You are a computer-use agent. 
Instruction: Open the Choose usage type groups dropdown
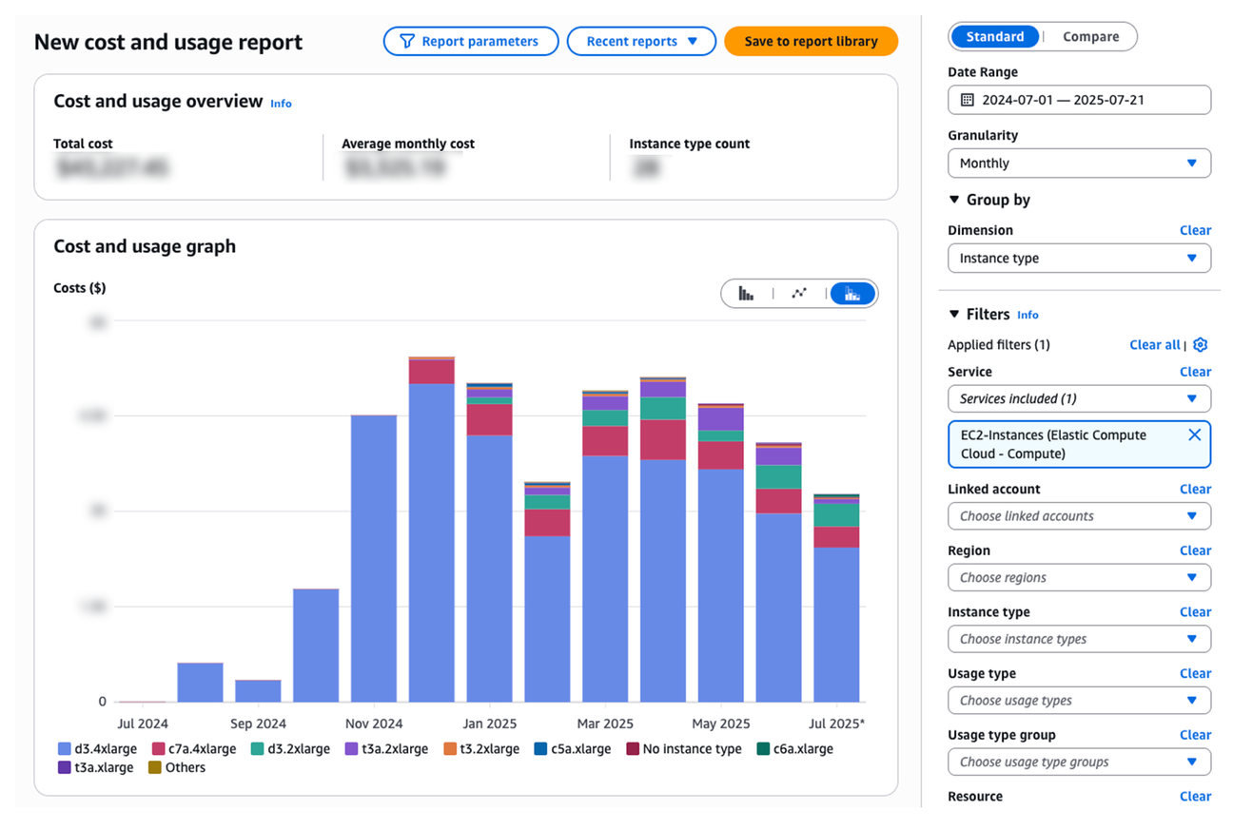click(x=1080, y=762)
